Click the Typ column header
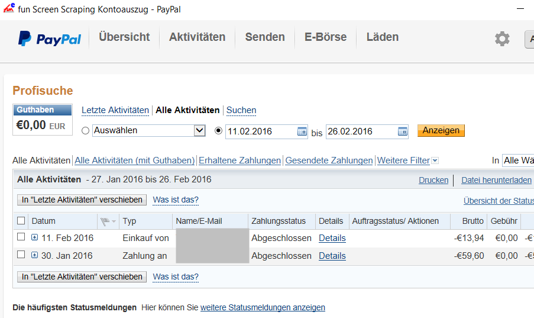The width and height of the screenshot is (534, 318). click(130, 221)
